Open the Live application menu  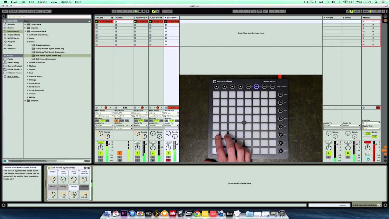14,2
